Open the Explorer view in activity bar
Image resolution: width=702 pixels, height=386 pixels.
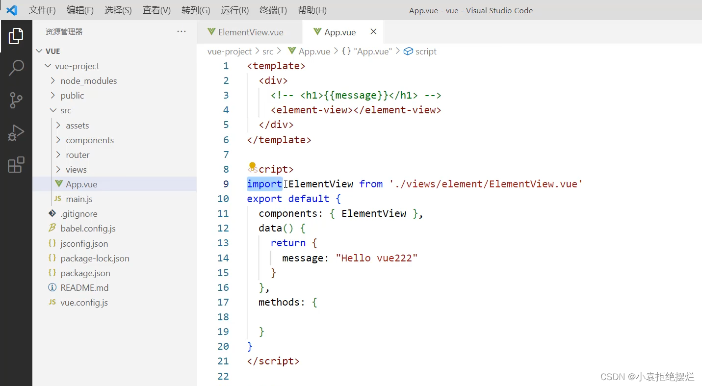[16, 36]
